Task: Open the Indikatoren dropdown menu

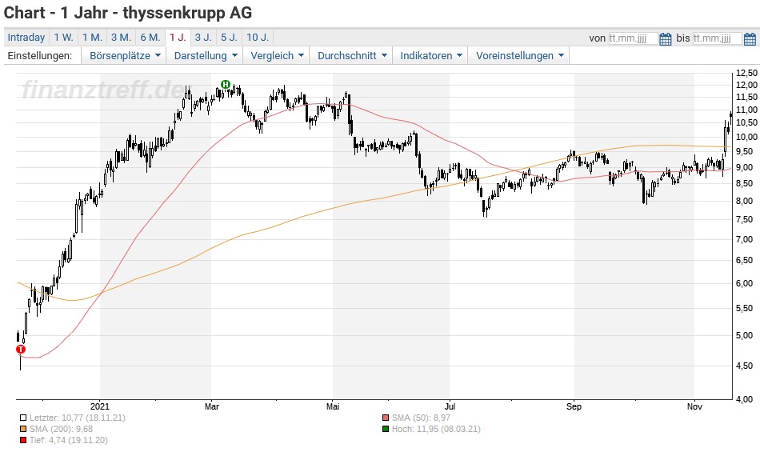Action: coord(430,56)
